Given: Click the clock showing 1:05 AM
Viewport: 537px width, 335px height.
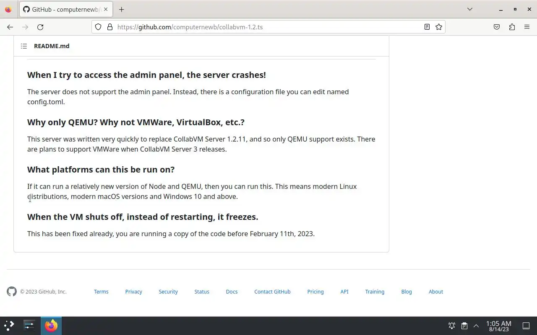Looking at the screenshot, I should click(x=499, y=326).
